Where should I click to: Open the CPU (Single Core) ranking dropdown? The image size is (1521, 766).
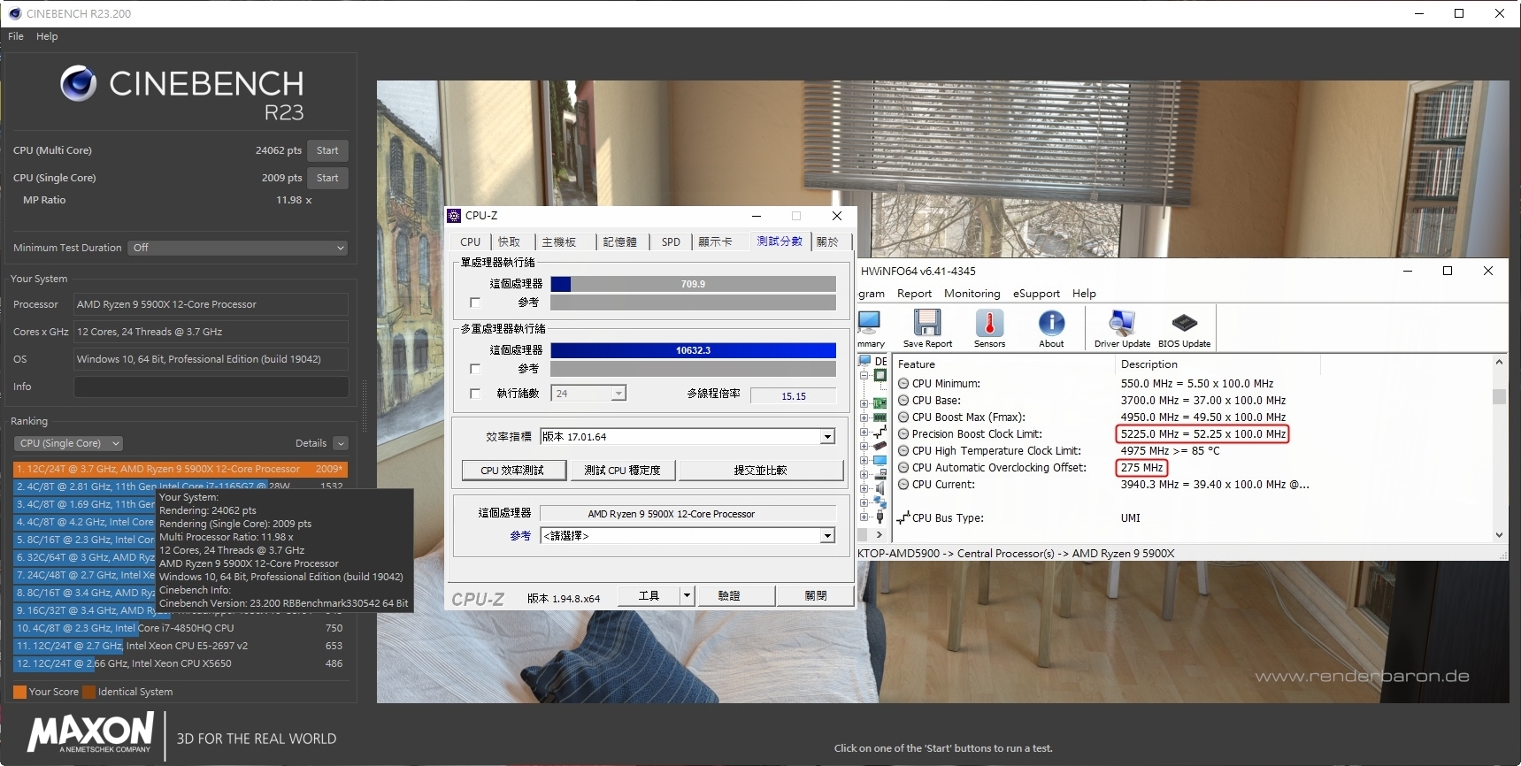click(x=68, y=443)
